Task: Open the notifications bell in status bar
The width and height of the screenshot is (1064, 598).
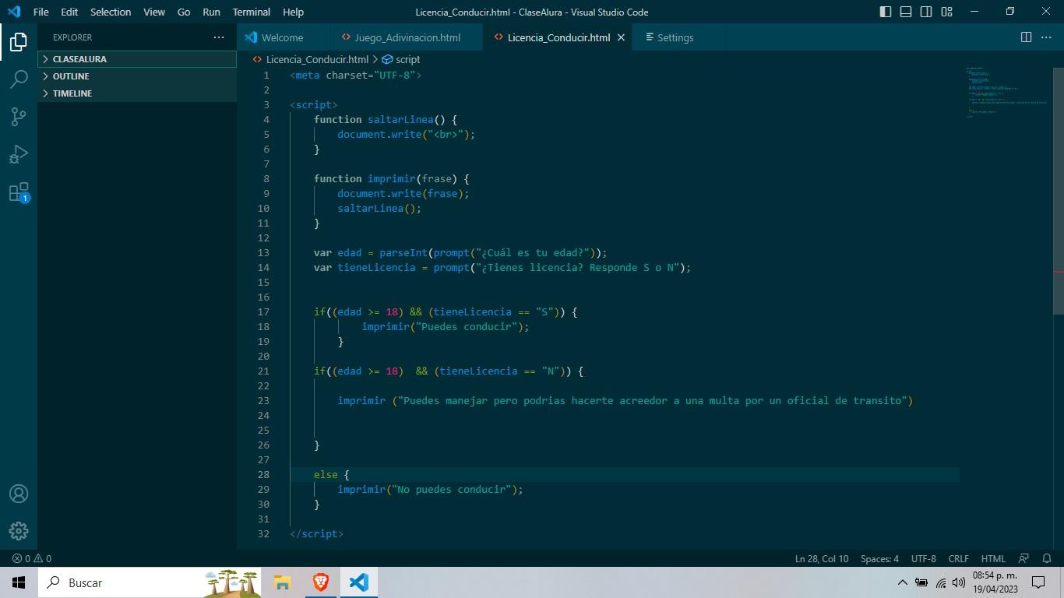Action: (x=1047, y=558)
